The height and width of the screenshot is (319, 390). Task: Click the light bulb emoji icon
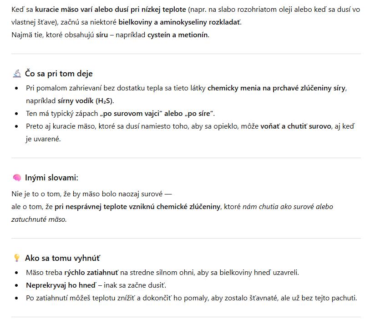click(x=17, y=258)
